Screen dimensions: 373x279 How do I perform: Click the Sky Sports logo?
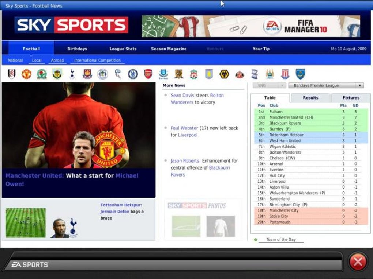pyautogui.click(x=71, y=25)
